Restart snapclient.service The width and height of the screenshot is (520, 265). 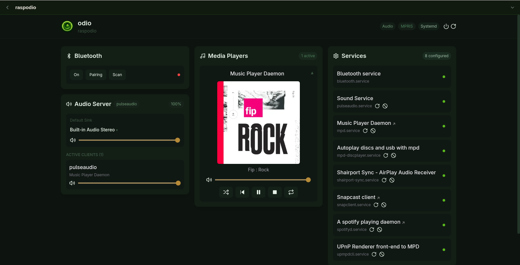376,205
